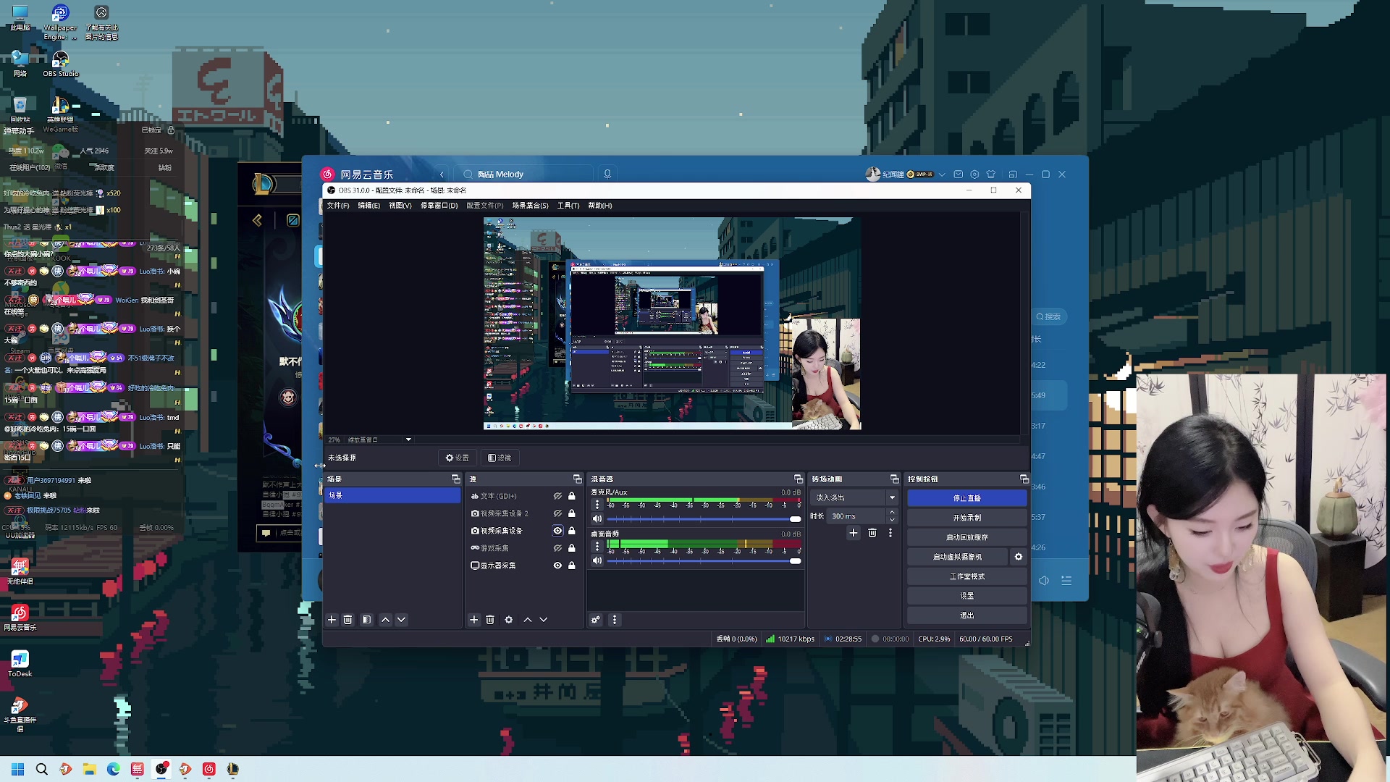This screenshot has height=782, width=1390.
Task: Delete the selected scene via trash icon
Action: click(x=347, y=620)
